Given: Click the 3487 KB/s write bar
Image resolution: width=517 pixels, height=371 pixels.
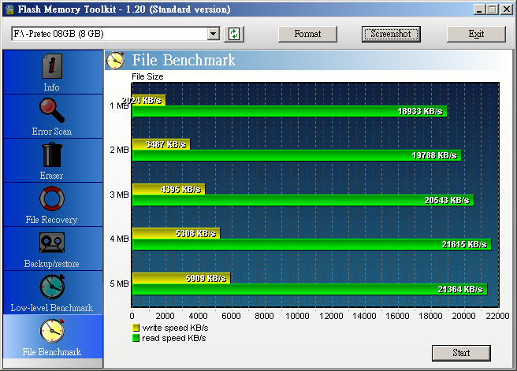Looking at the screenshot, I should coord(161,144).
